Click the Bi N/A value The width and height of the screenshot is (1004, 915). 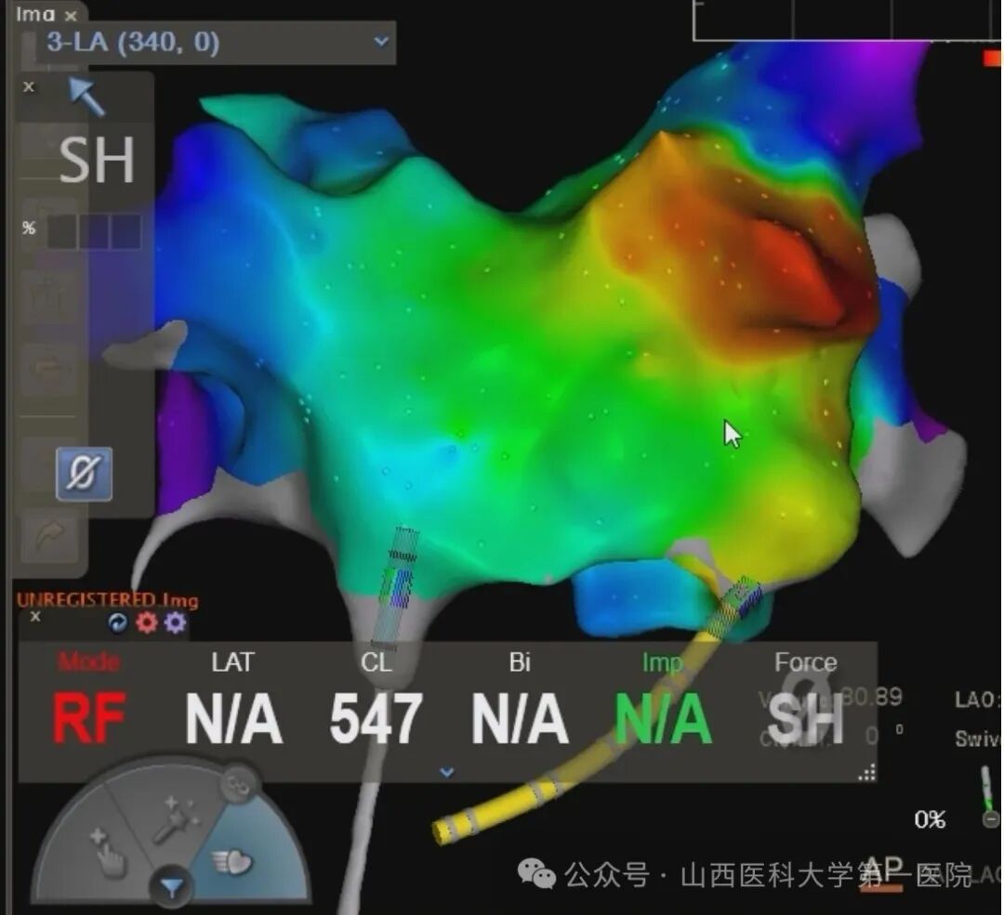(x=520, y=719)
